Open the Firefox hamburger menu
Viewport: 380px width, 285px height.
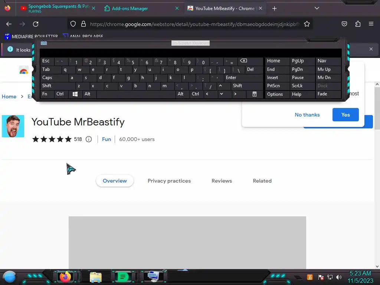click(371, 24)
